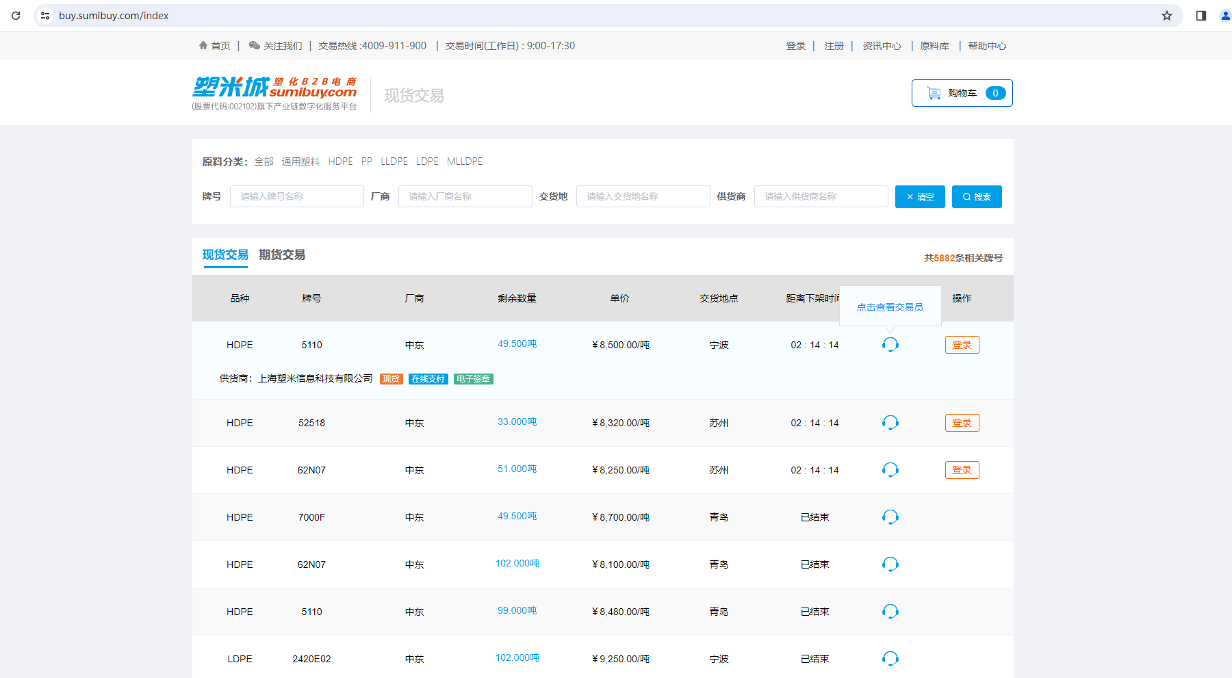The height and width of the screenshot is (678, 1232).
Task: Click quantity 51.000吨 in 62N07 row
Action: [517, 469]
